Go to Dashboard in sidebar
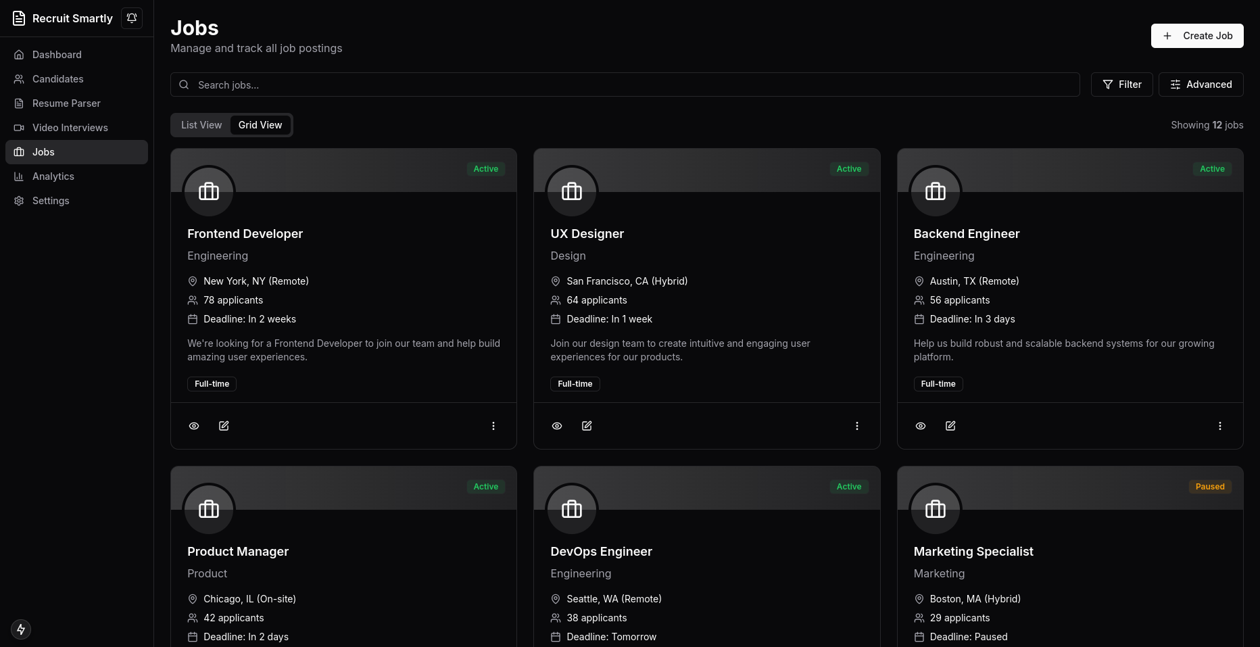The height and width of the screenshot is (647, 1260). click(76, 55)
